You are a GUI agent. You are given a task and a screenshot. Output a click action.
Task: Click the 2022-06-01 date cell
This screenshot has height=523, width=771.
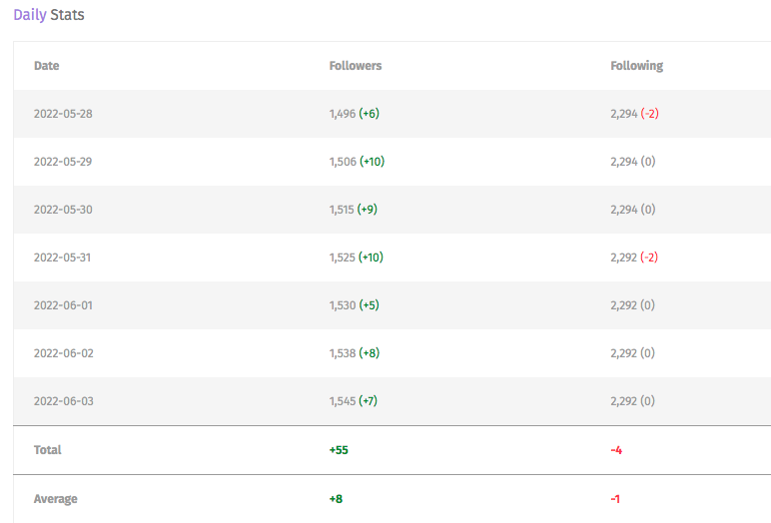coord(63,305)
